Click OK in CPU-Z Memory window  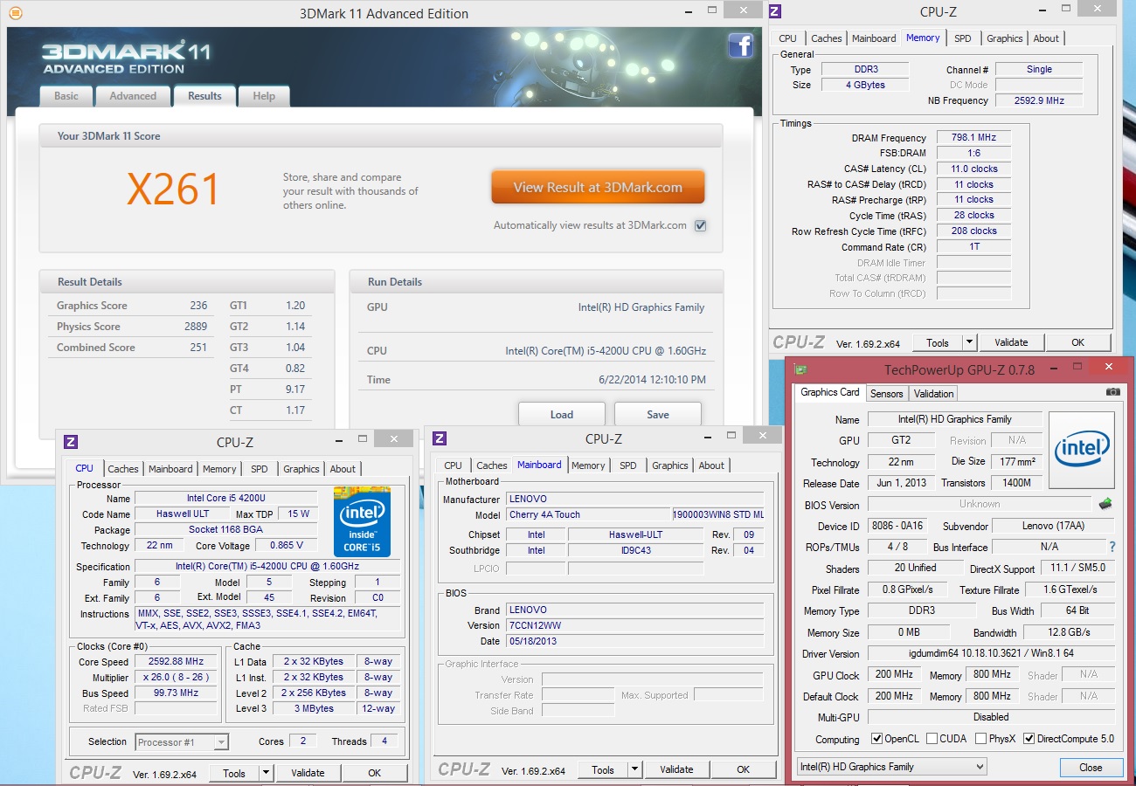click(1078, 342)
